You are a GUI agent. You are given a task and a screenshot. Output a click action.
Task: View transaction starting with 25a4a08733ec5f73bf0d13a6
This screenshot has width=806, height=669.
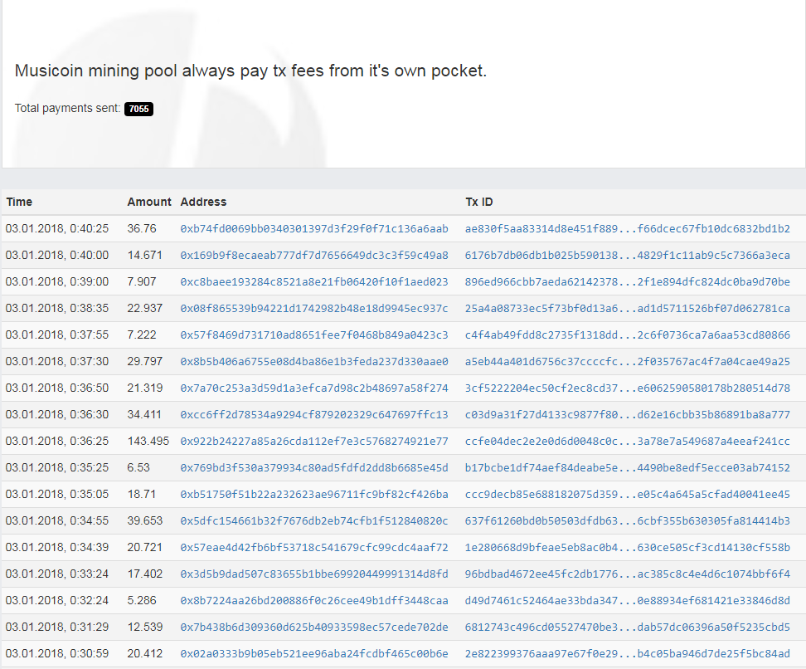coord(627,308)
